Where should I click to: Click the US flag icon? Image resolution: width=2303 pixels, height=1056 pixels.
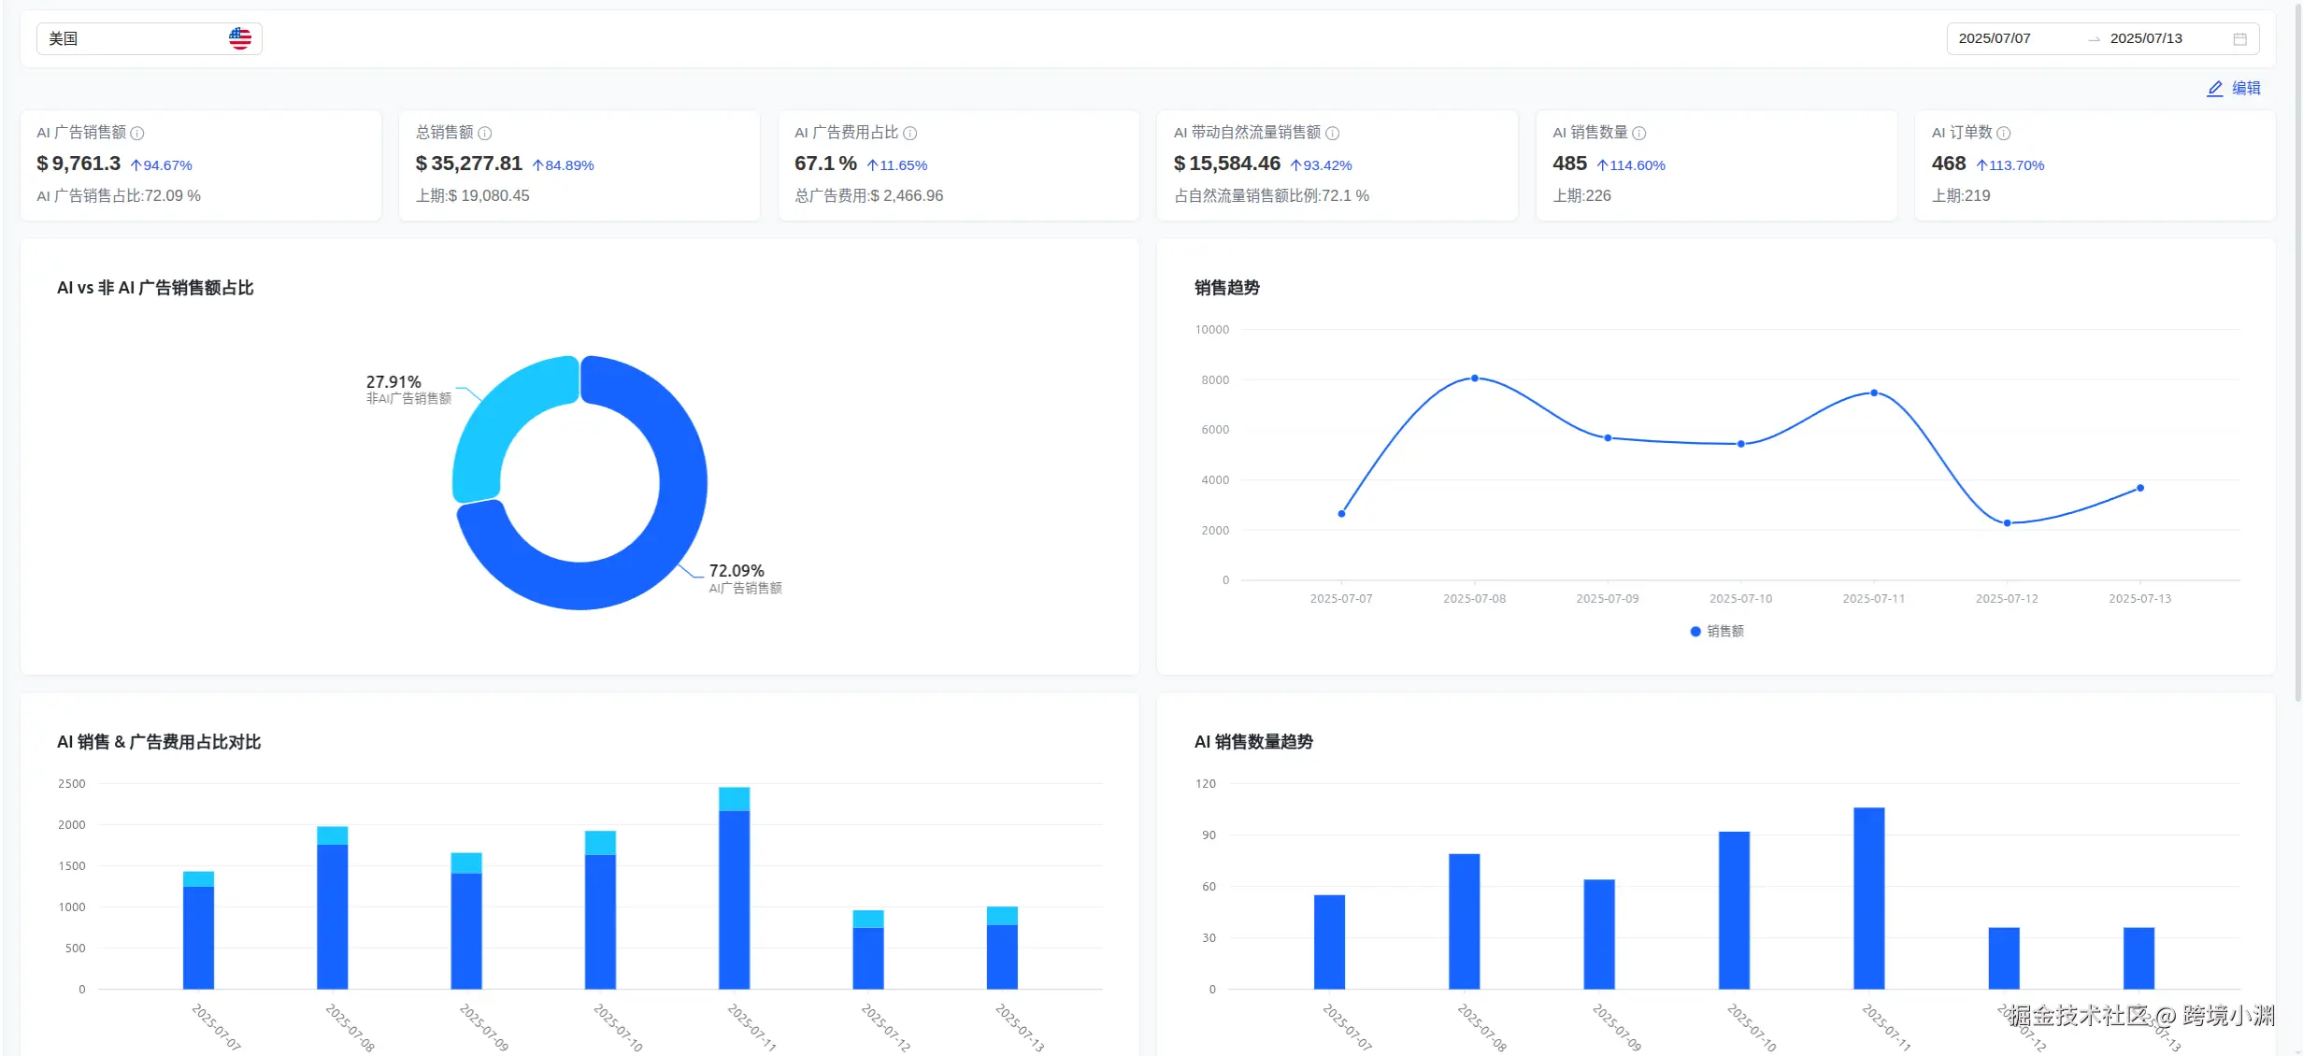(240, 38)
